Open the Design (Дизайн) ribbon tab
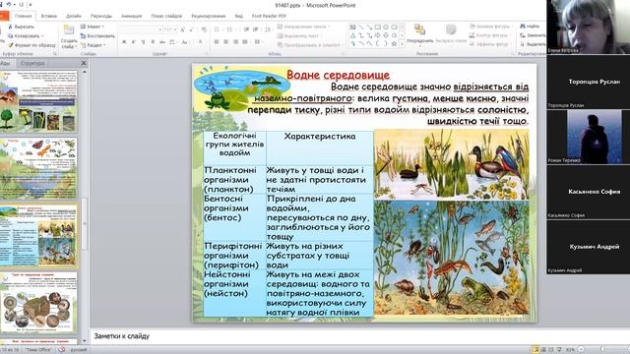Screen dimensions: 630x354 pos(74,16)
